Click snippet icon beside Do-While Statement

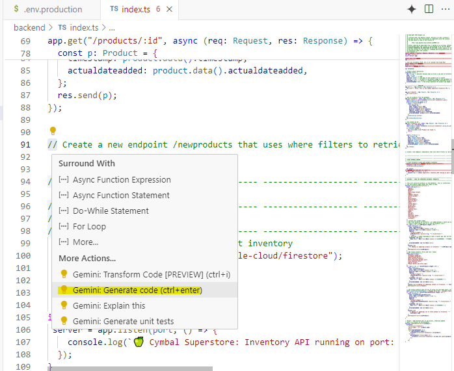[x=64, y=211]
